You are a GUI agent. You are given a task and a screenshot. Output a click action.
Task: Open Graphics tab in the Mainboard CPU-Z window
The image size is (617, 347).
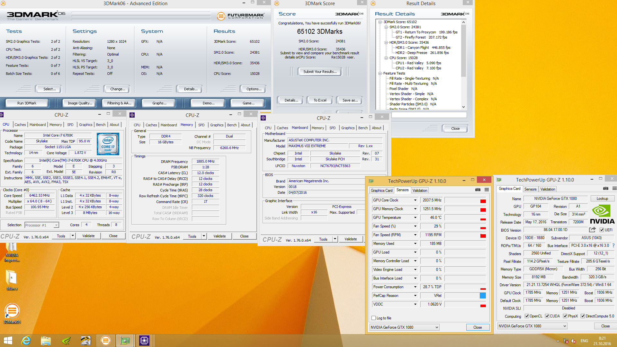coord(348,128)
